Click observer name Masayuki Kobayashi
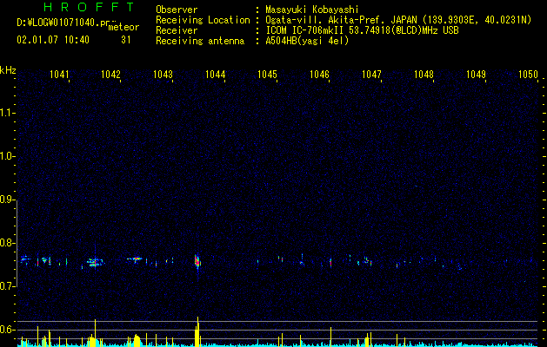547x347 pixels. point(312,10)
